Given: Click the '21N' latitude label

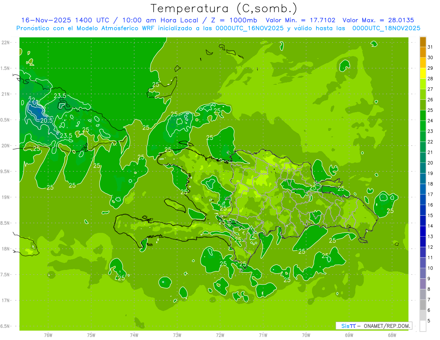Looking at the screenshot, I should [x=6, y=94].
